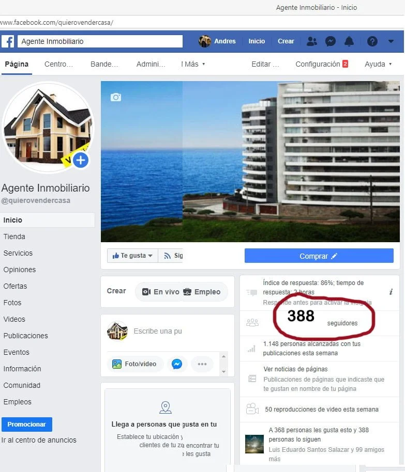This screenshot has height=472, width=405.
Task: Click the camera icon on cover photo
Action: [x=116, y=97]
